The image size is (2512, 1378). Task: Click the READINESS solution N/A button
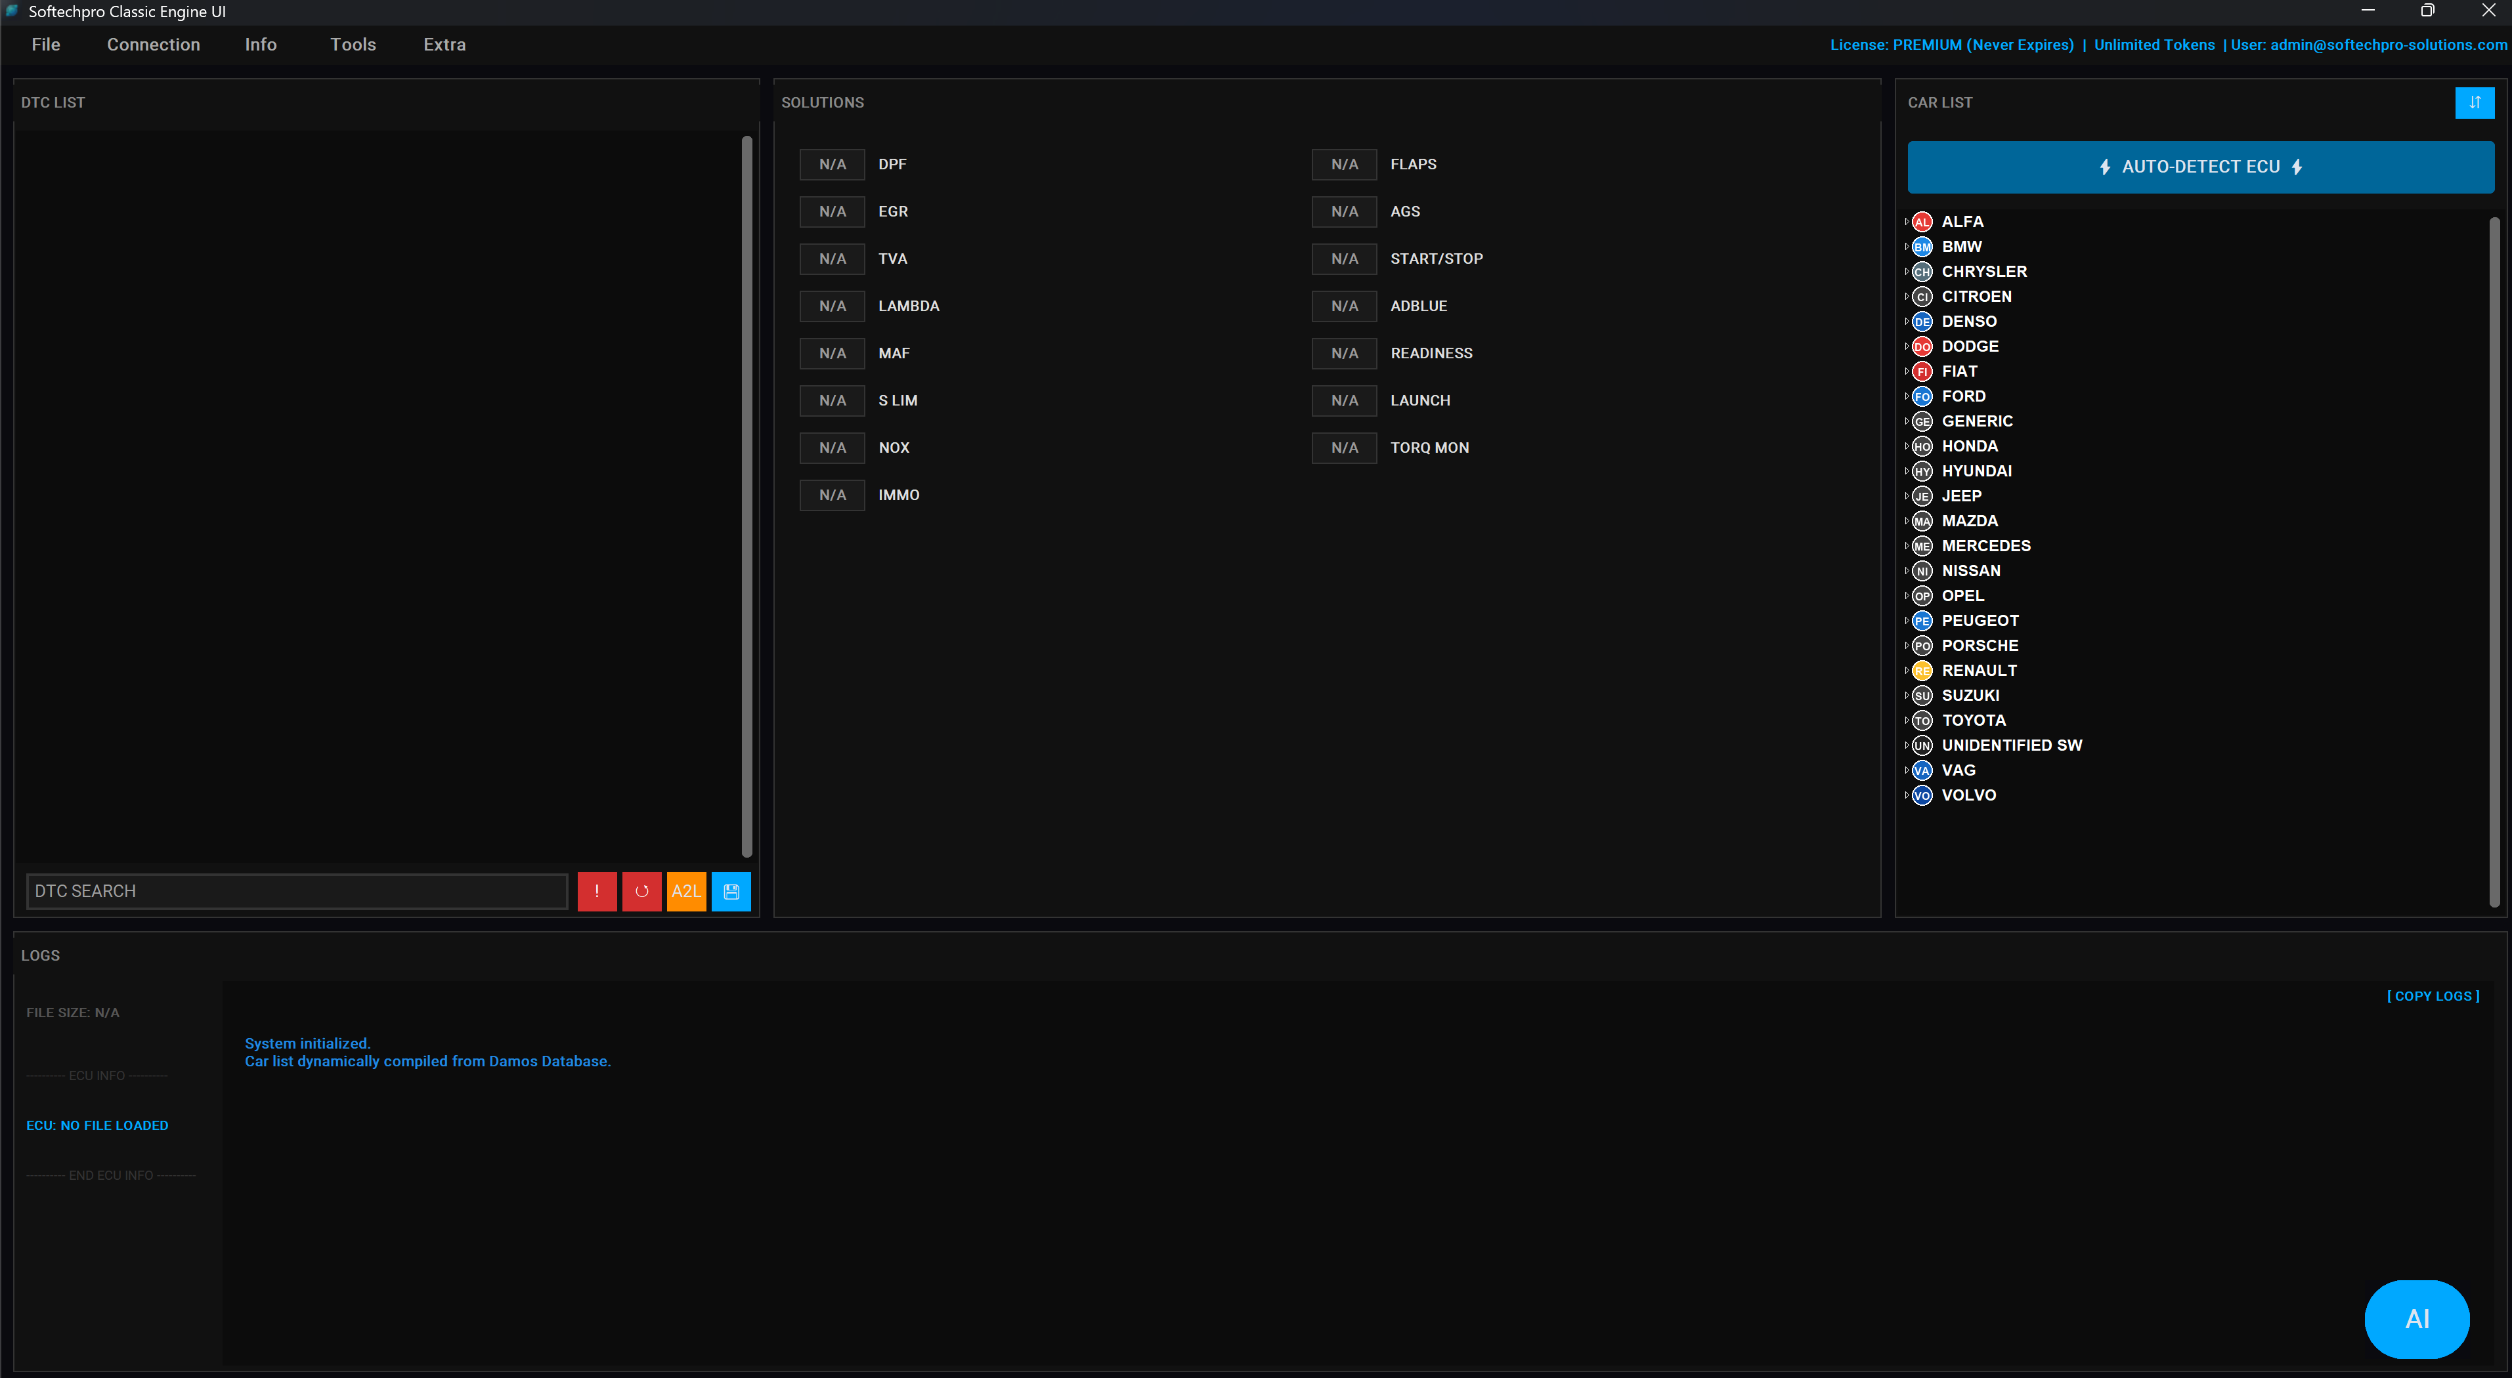point(1344,353)
